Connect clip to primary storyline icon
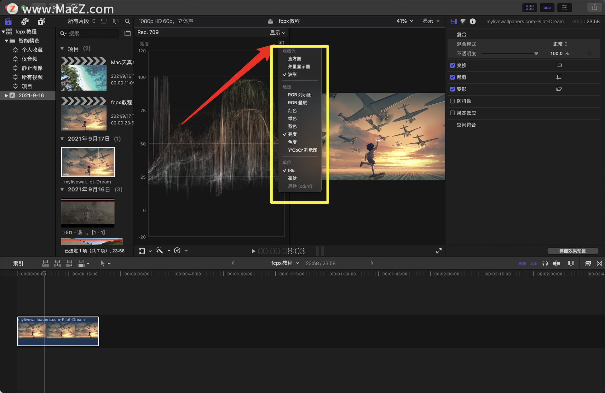 point(45,263)
